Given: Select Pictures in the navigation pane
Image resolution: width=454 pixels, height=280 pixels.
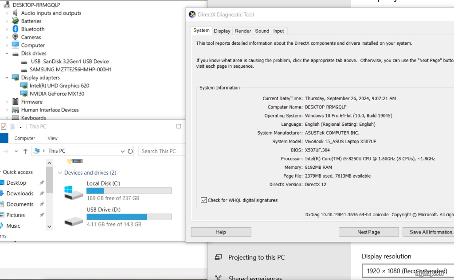Looking at the screenshot, I should (x=16, y=215).
